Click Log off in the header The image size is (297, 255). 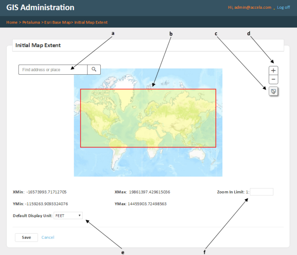283,7
